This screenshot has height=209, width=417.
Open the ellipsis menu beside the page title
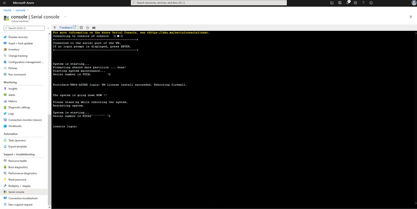pyautogui.click(x=65, y=17)
